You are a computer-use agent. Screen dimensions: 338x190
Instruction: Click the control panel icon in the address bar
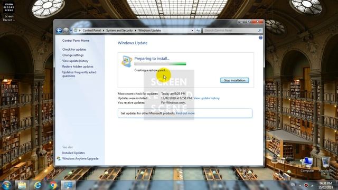(76, 31)
